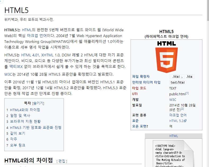Select the .htm extension code text

189,76
